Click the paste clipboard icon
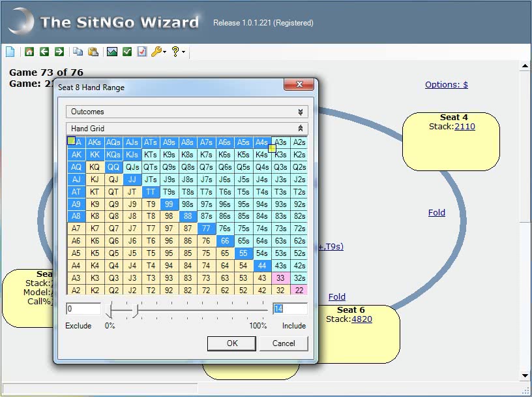Image resolution: width=532 pixels, height=397 pixels. (93, 52)
